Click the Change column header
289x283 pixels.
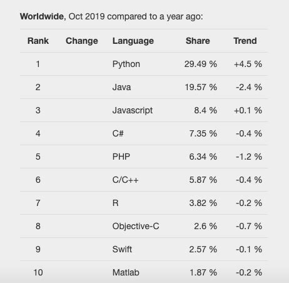click(82, 41)
